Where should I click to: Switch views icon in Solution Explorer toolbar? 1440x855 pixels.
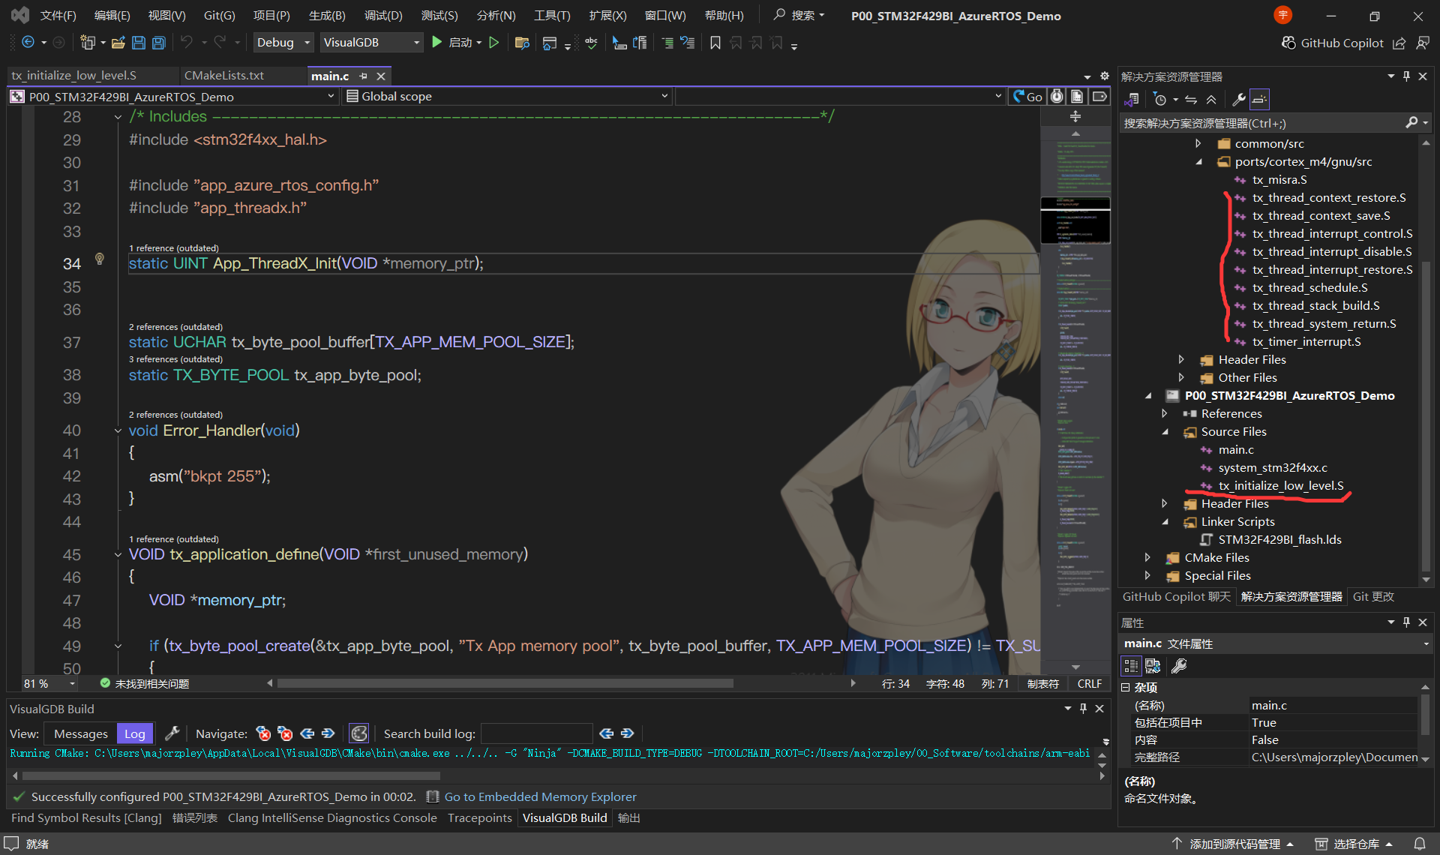[1132, 100]
